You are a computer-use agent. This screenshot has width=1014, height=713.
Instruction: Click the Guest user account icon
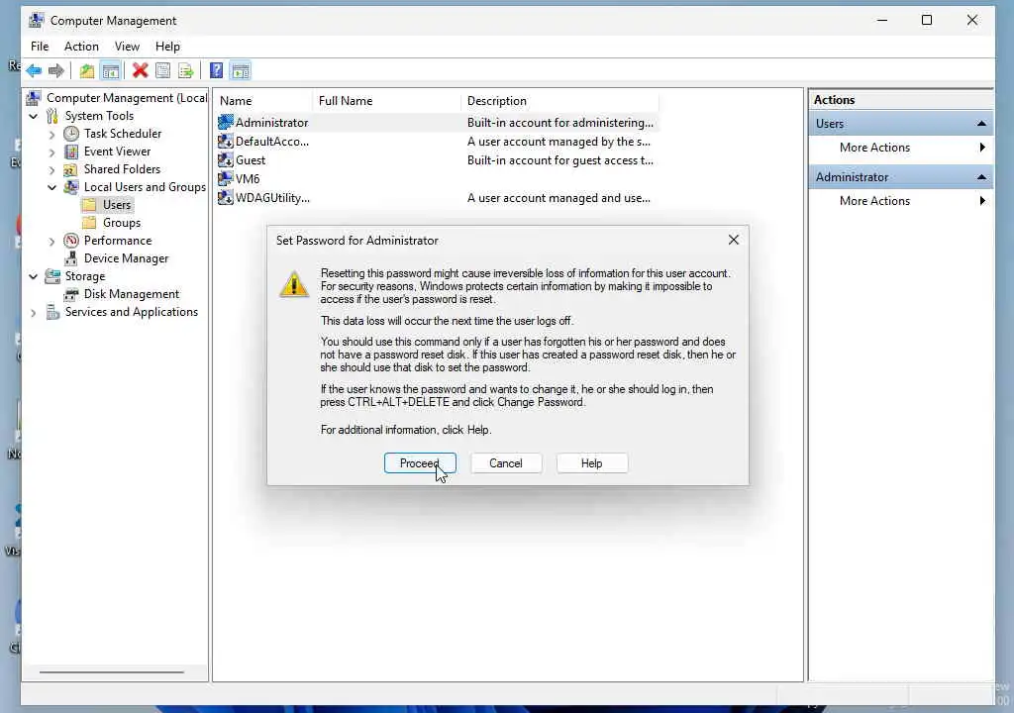[225, 159]
